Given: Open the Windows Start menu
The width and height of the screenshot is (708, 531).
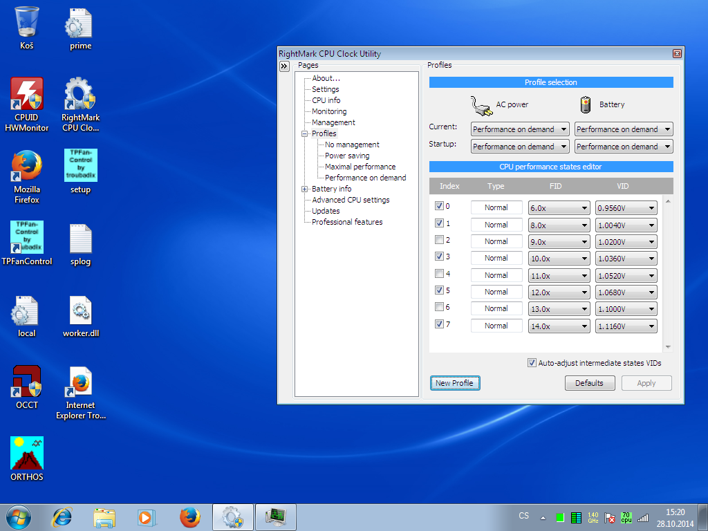Looking at the screenshot, I should click(x=19, y=516).
